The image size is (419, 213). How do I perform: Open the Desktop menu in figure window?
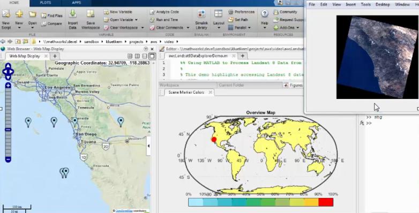tap(383, 4)
